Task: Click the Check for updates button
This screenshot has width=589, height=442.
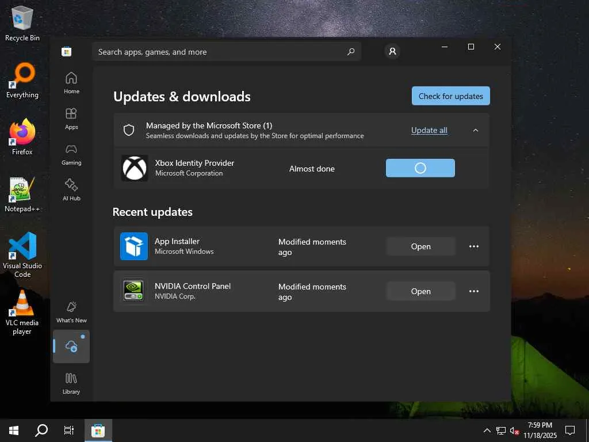Action: pyautogui.click(x=451, y=96)
